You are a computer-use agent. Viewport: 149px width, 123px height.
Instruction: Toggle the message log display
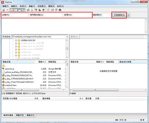click(x=11, y=10)
